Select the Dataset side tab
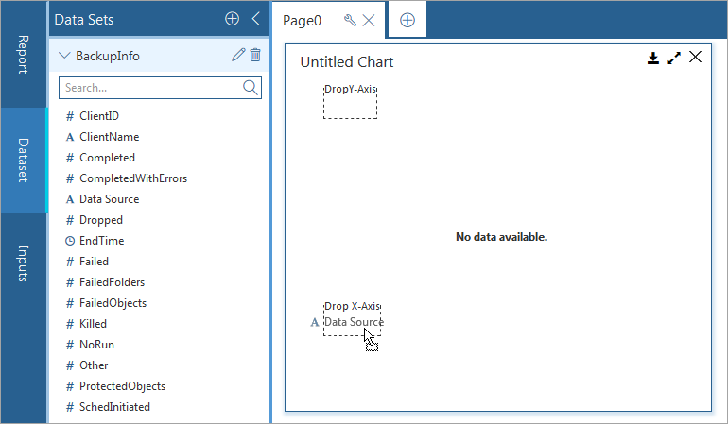Screen dimensions: 728x424 24,161
